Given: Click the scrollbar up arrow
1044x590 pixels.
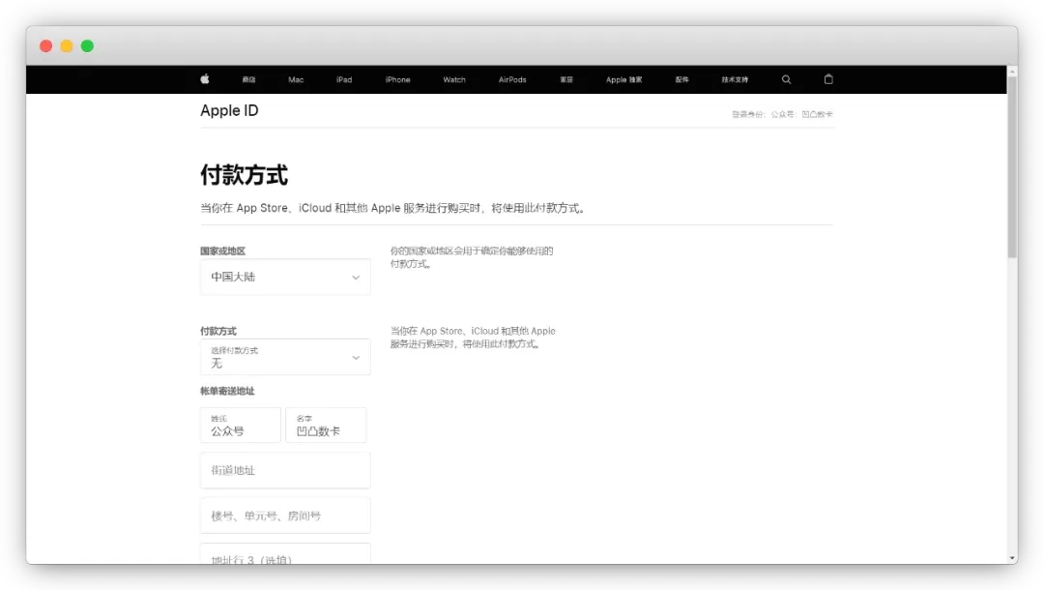Looking at the screenshot, I should pos(1012,71).
